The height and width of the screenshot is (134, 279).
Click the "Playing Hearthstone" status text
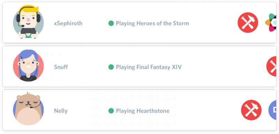143,111
